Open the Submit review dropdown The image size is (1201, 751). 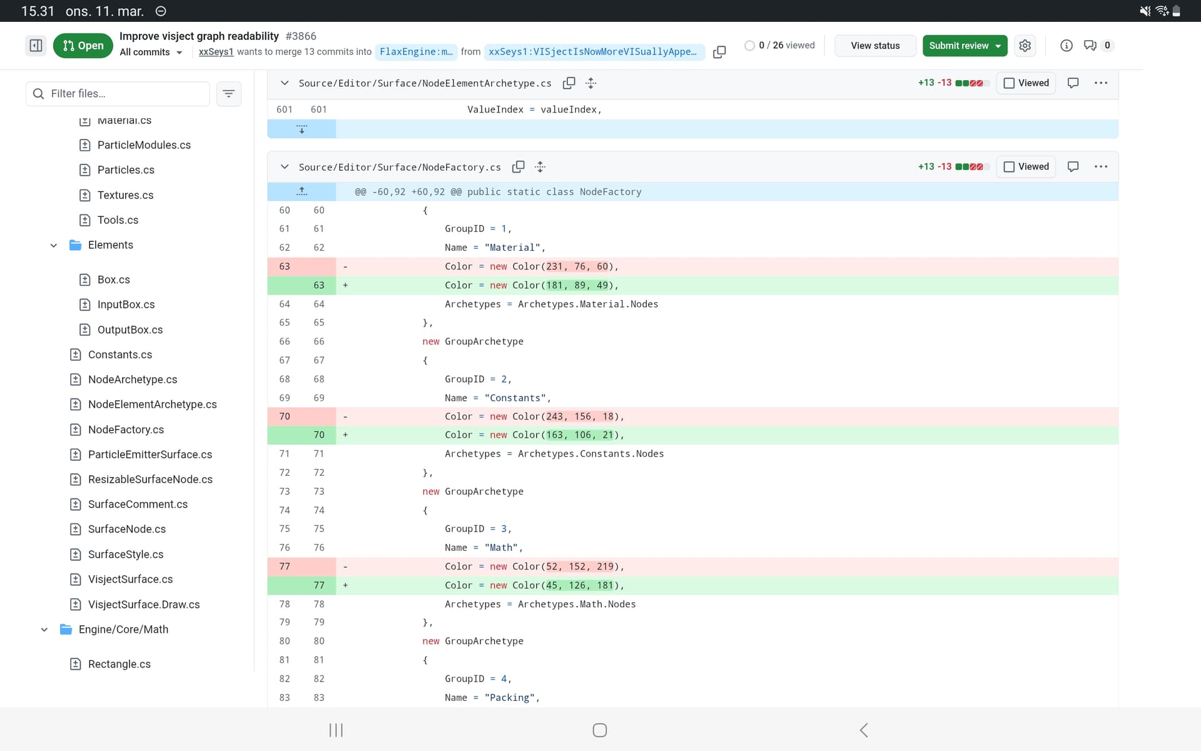pyautogui.click(x=965, y=46)
